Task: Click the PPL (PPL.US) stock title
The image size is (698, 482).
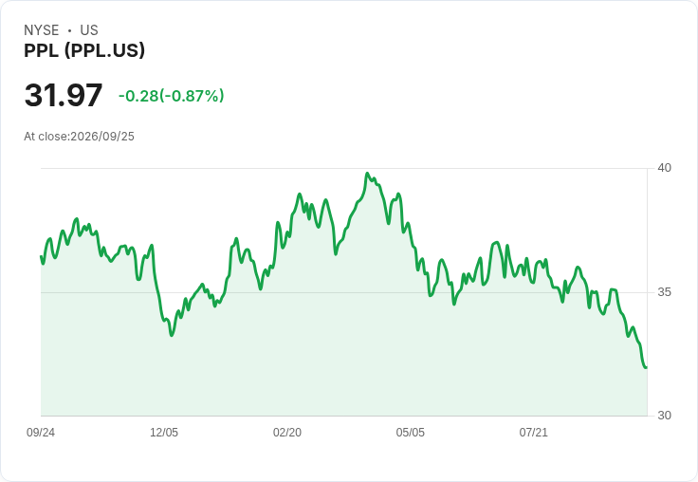Action: (x=84, y=50)
